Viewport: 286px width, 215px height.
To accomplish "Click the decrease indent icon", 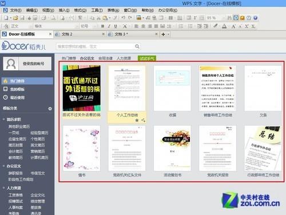I will pyautogui.click(x=200, y=26).
